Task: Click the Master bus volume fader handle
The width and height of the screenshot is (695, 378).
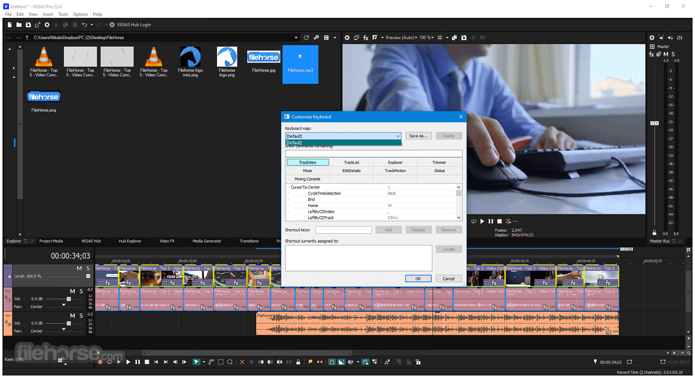Action: coord(655,123)
